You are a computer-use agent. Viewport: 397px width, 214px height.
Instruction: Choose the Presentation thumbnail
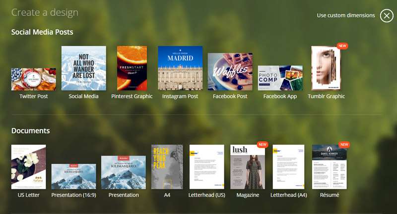click(x=124, y=172)
